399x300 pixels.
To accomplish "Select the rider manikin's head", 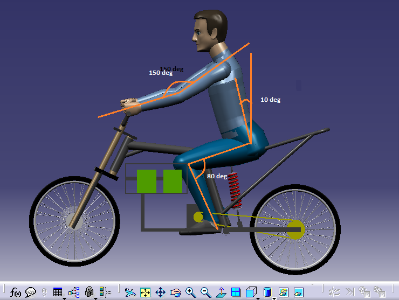I will tap(210, 31).
